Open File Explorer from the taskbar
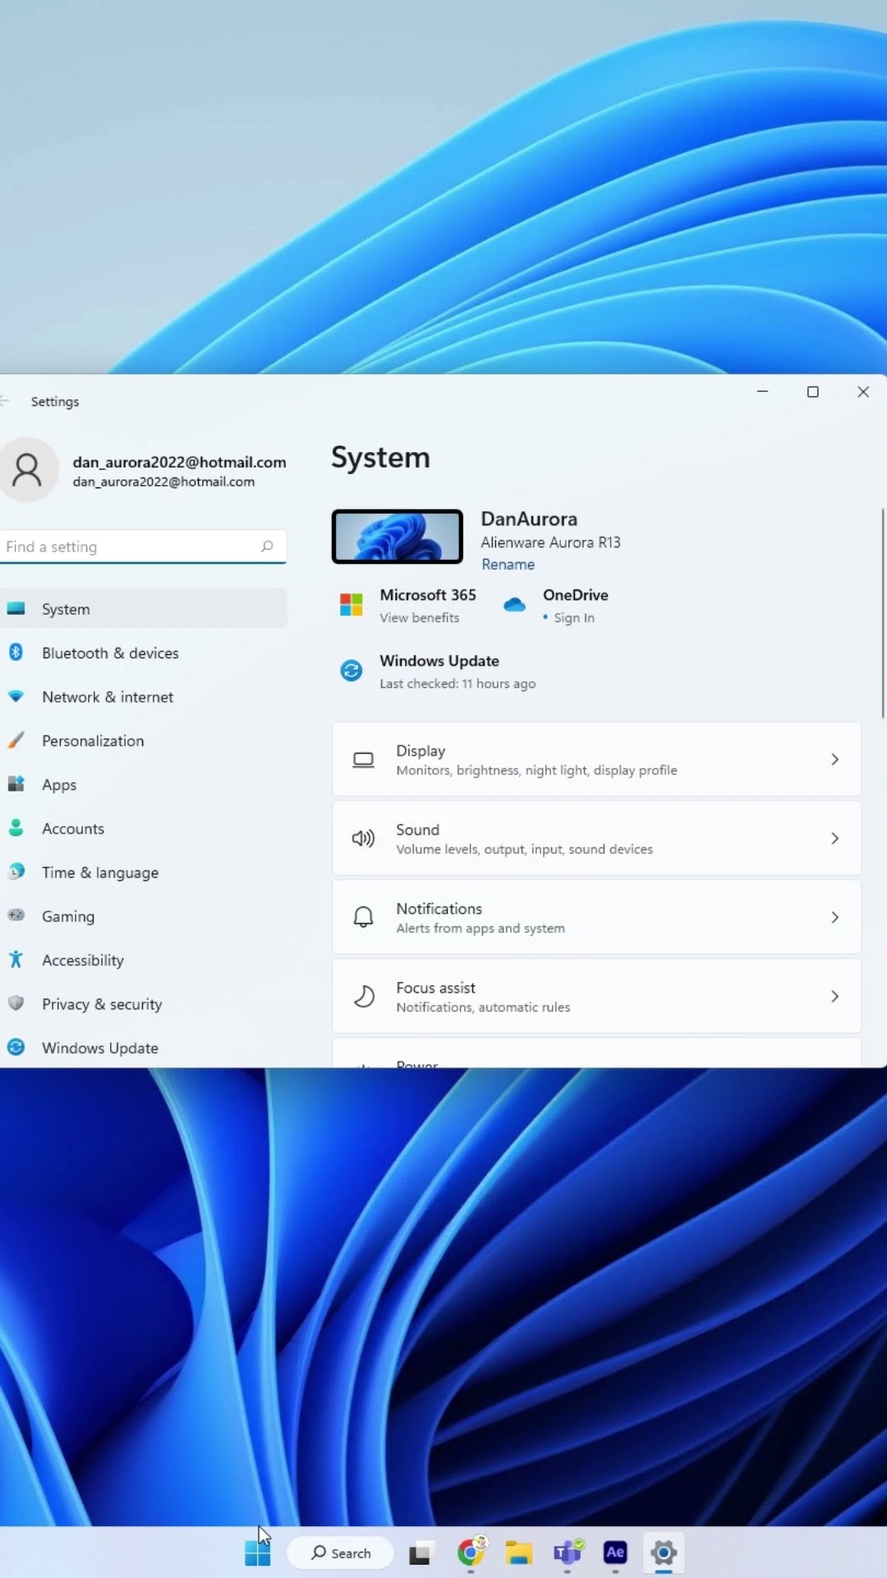The height and width of the screenshot is (1578, 887). (x=519, y=1553)
